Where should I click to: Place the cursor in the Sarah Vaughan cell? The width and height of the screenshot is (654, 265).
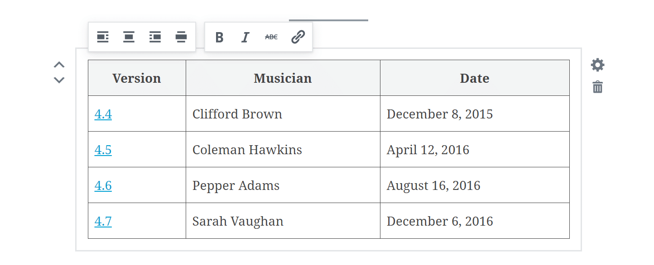pos(238,221)
